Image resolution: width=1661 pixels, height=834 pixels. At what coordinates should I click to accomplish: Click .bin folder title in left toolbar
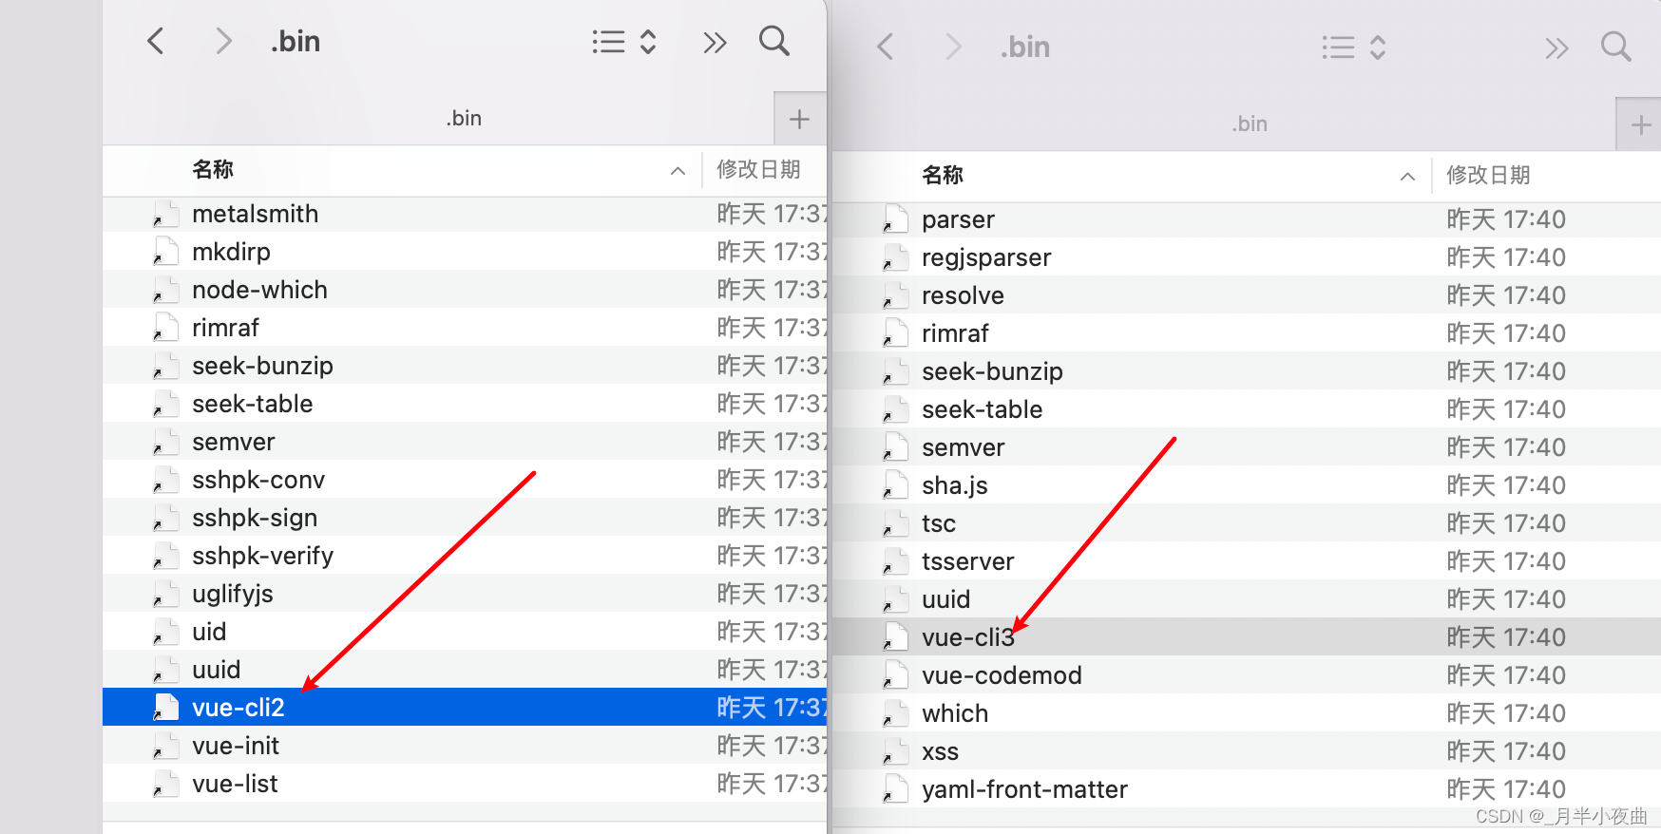(x=296, y=41)
